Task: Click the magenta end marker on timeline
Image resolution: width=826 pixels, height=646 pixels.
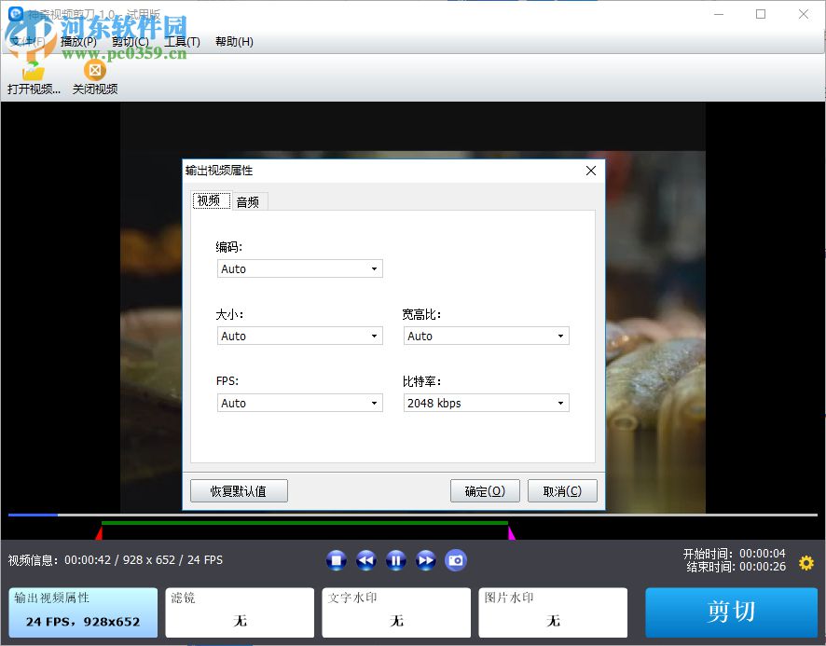Action: 511,533
